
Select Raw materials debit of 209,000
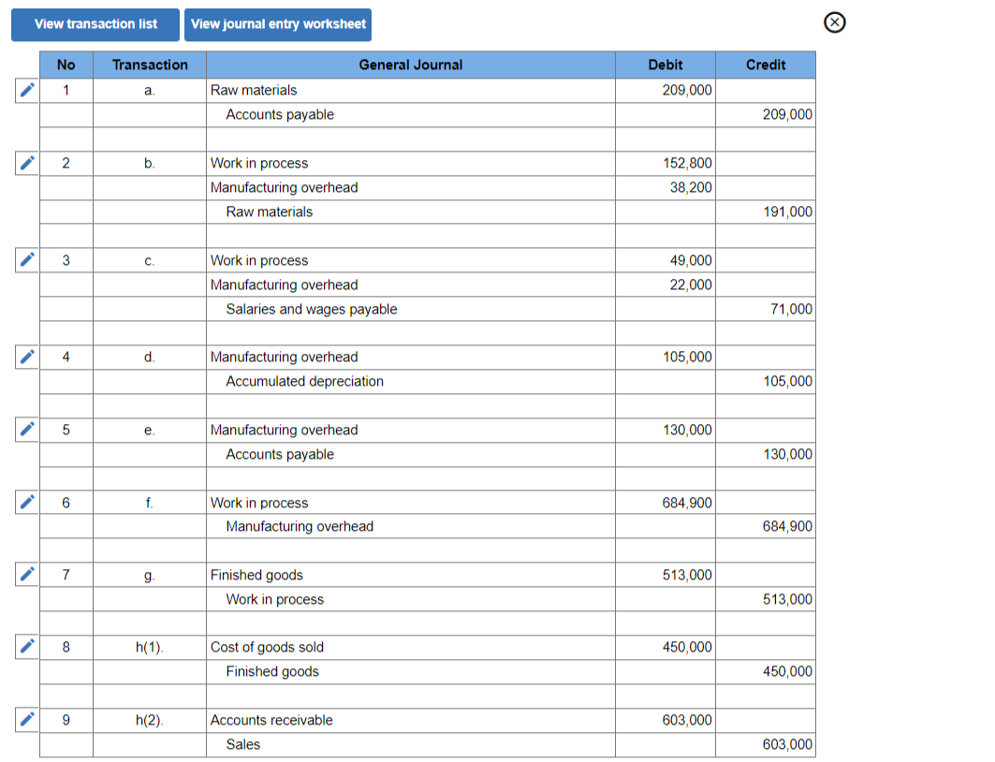(665, 90)
